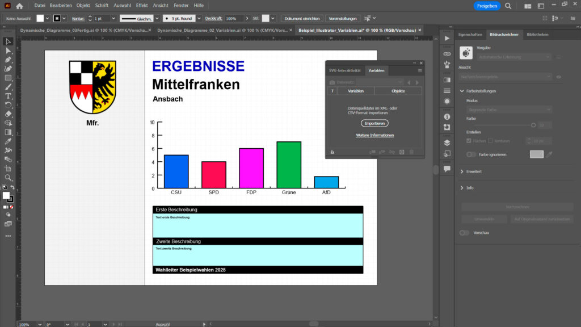Image resolution: width=581 pixels, height=327 pixels.
Task: Open the zoom level dropdown at 100%
Action: point(40,324)
